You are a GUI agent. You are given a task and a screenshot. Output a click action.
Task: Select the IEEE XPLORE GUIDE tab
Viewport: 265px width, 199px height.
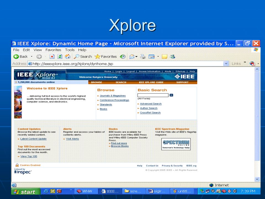pyautogui.click(x=151, y=82)
